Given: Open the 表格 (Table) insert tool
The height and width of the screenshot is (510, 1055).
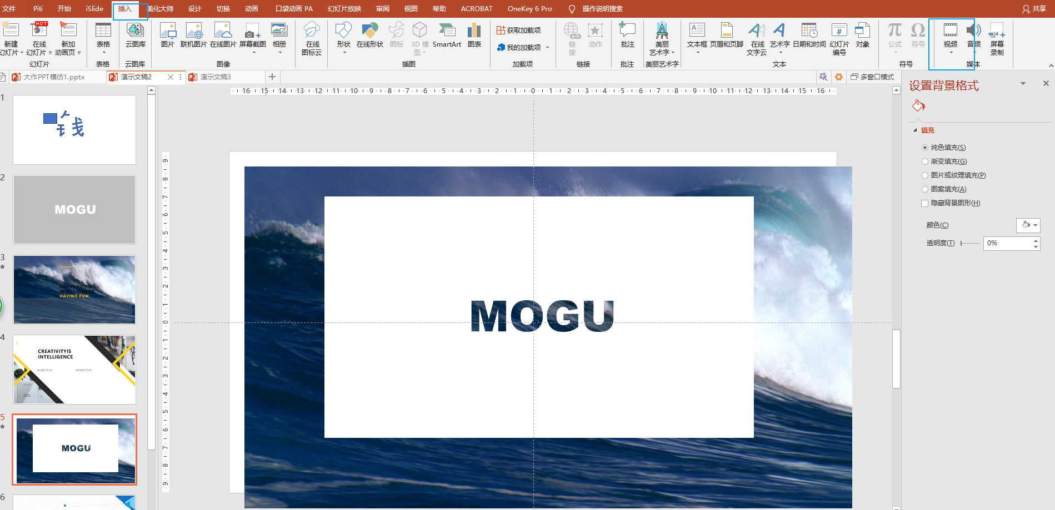Looking at the screenshot, I should pyautogui.click(x=103, y=36).
